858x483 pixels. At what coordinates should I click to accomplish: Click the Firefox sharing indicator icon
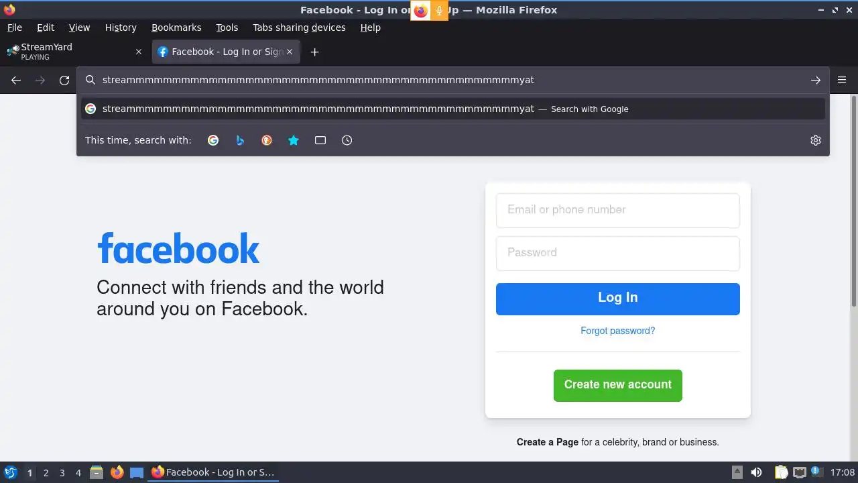coord(420,10)
